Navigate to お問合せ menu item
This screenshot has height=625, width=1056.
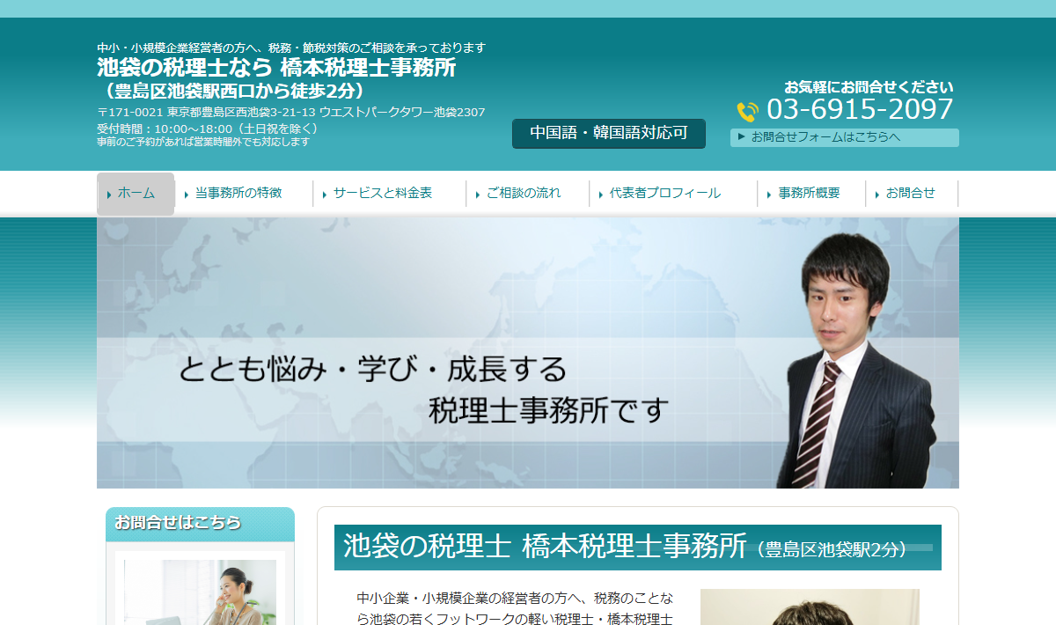pos(911,194)
